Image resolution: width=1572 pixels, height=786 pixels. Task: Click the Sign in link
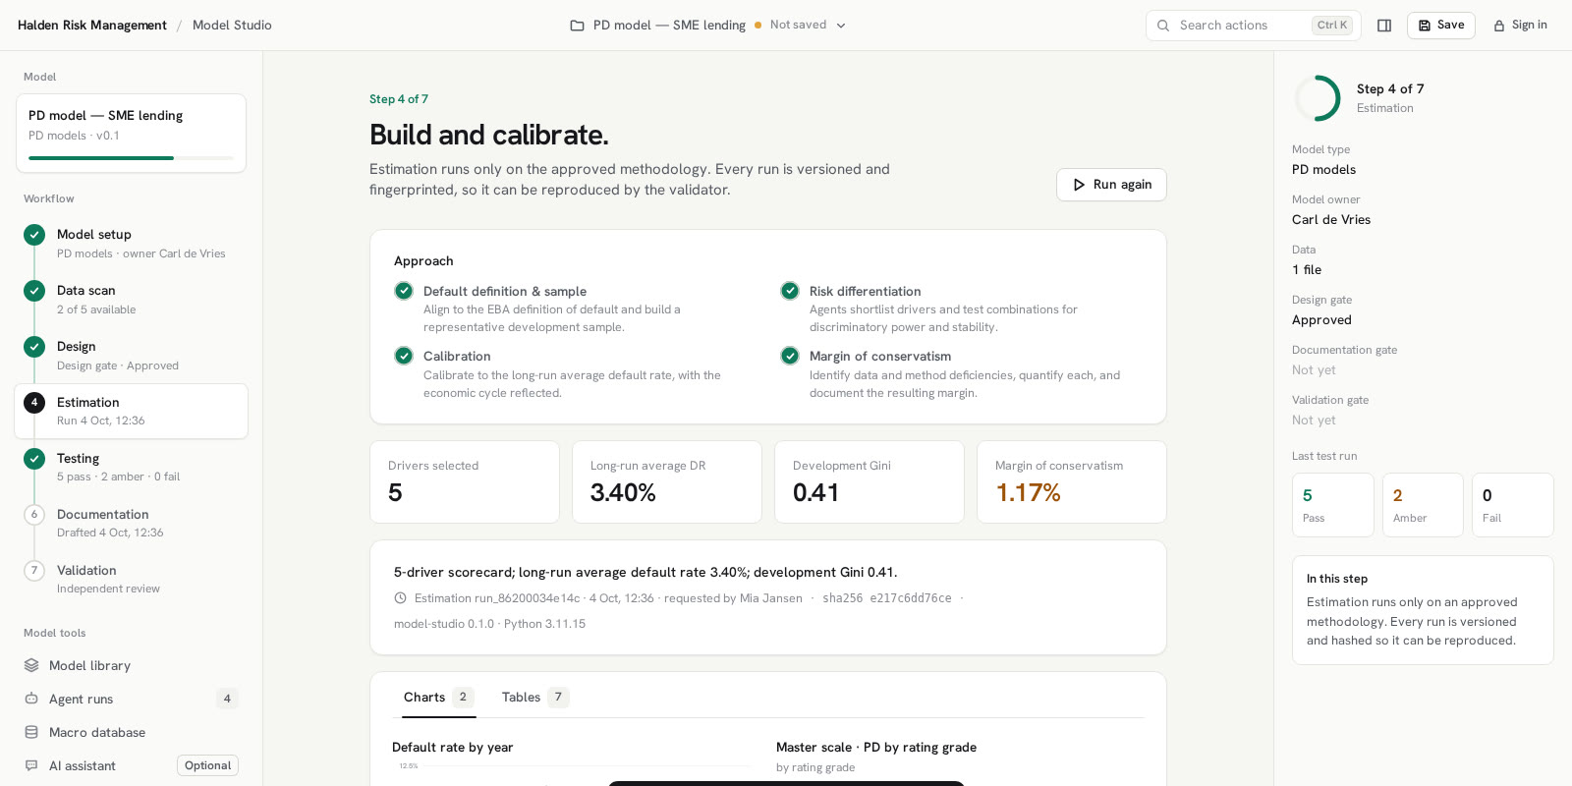(1520, 26)
